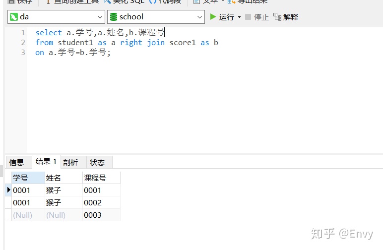Click the Stop (停止) button

point(256,17)
